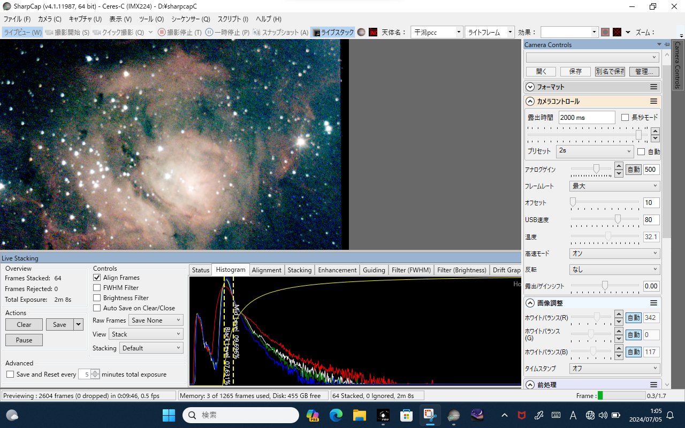The width and height of the screenshot is (685, 428).
Task: Click the 管理... button
Action: 644,72
